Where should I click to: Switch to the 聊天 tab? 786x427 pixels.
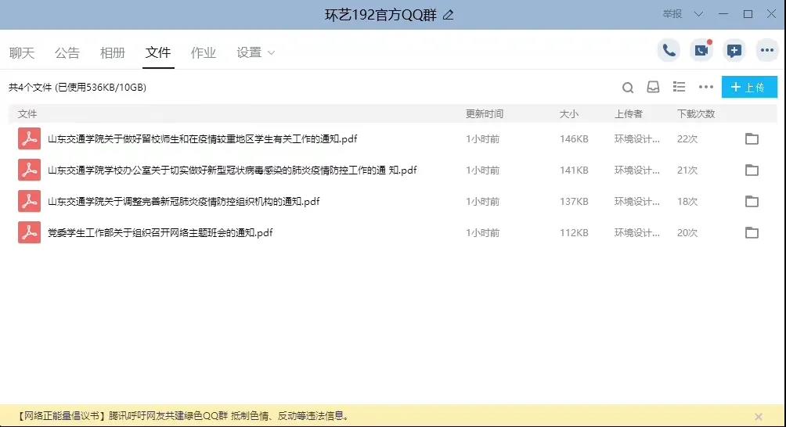[x=22, y=53]
